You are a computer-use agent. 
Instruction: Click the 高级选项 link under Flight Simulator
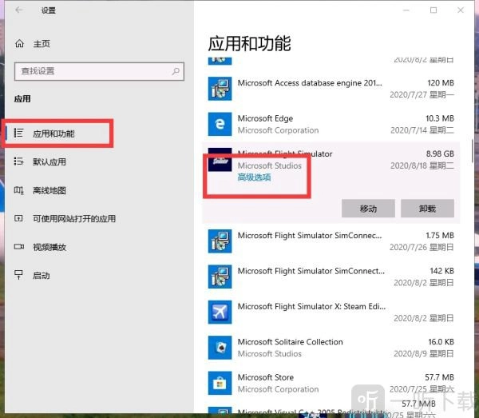click(x=254, y=177)
